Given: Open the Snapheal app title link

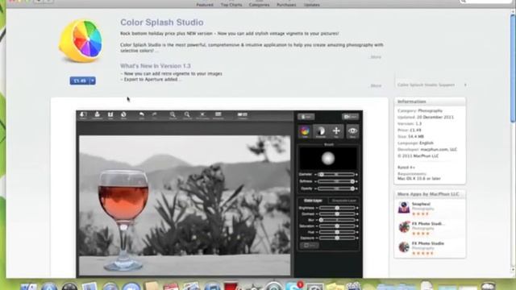Looking at the screenshot, I should point(421,204).
